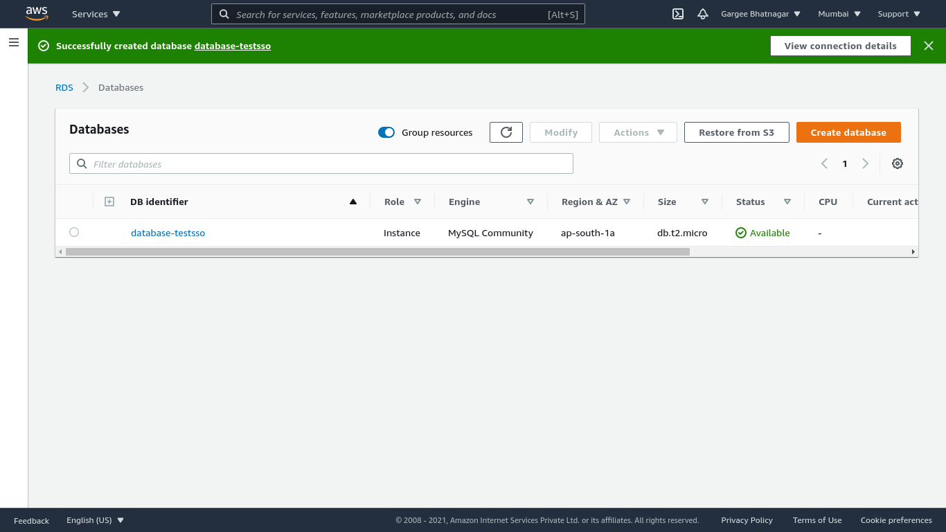Viewport: 946px width, 532px height.
Task: Focus the AWS services search box
Action: 398,14
